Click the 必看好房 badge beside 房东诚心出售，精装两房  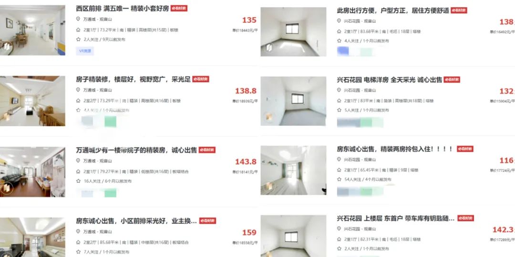point(465,149)
